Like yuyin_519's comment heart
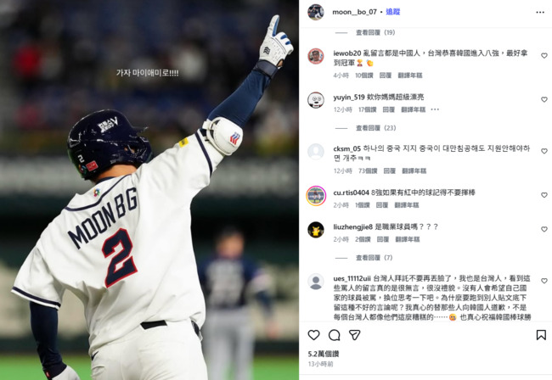The height and width of the screenshot is (380, 552). [544, 99]
